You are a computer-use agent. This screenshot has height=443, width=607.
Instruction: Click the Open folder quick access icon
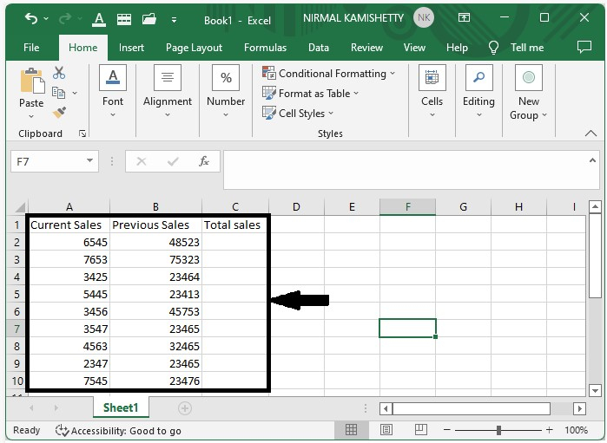pyautogui.click(x=149, y=18)
